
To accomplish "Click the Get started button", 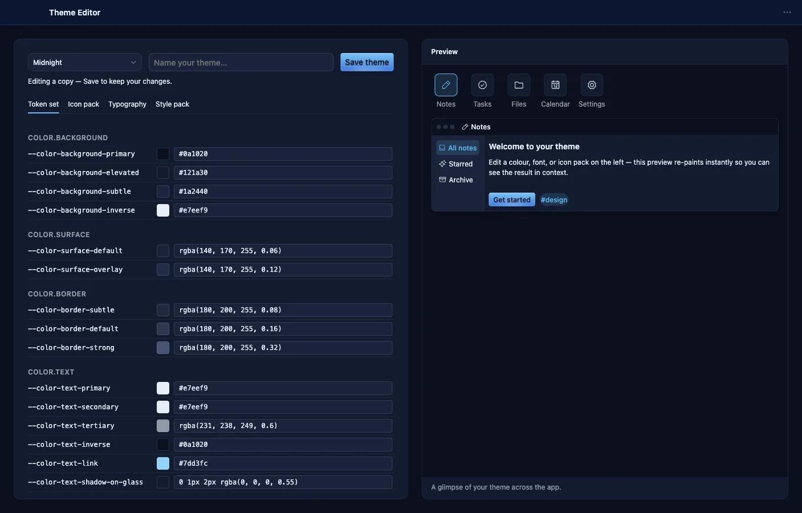I will coord(512,199).
